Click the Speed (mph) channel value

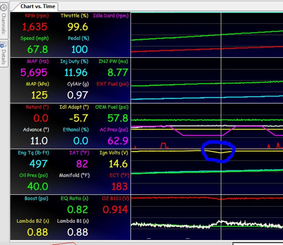(x=38, y=49)
